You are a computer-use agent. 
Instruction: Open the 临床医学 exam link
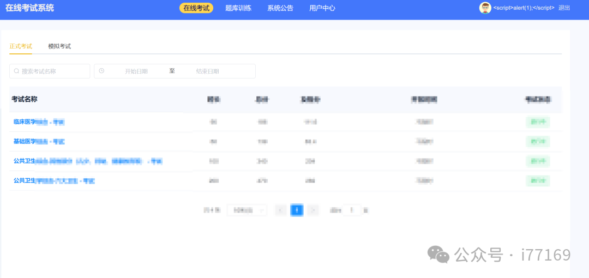click(x=39, y=122)
